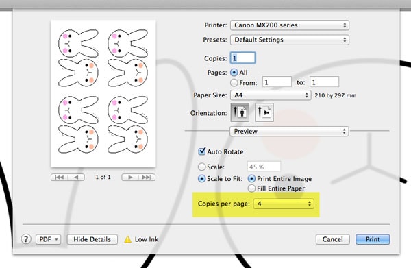Select the From pages radio button
Viewport: 411px width, 268px height.
[x=234, y=83]
